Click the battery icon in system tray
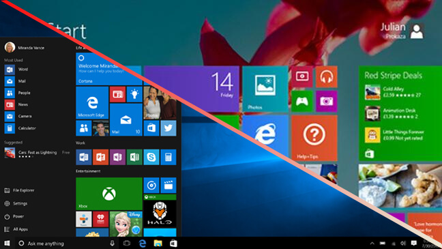 coord(383,244)
